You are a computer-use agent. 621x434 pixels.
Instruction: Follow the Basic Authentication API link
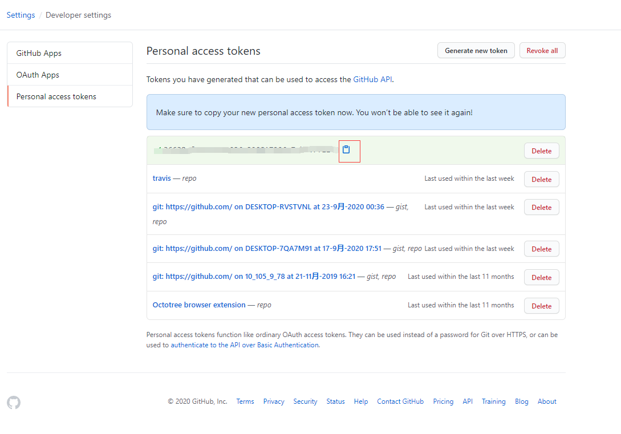(245, 345)
